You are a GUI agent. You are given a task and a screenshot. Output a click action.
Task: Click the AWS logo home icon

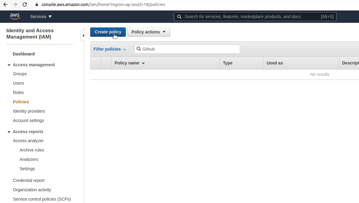click(15, 17)
